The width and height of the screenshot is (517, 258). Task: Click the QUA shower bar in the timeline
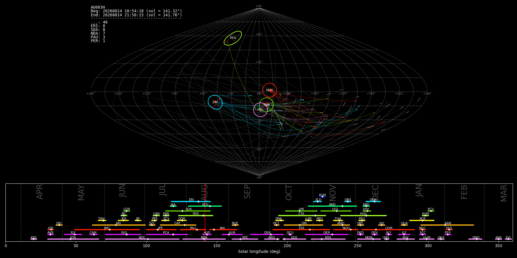pos(404,225)
